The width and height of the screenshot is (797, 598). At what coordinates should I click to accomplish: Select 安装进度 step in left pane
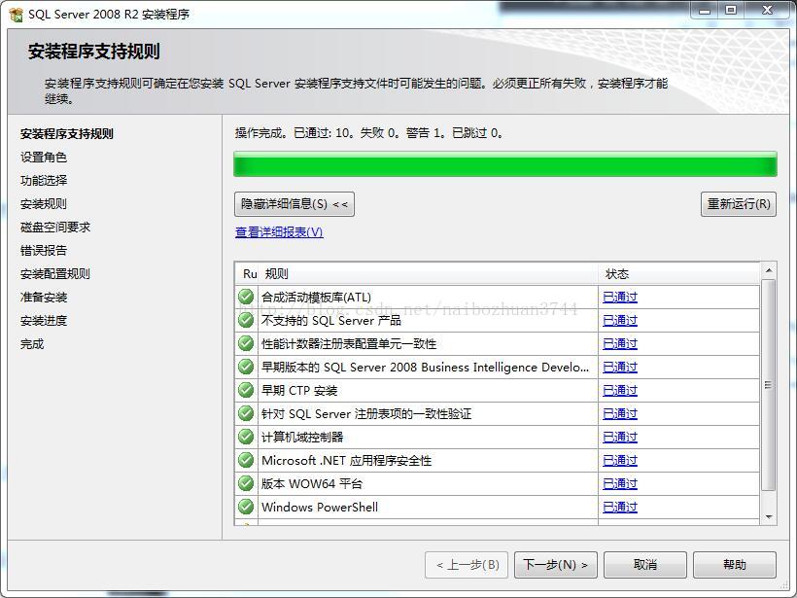click(44, 321)
